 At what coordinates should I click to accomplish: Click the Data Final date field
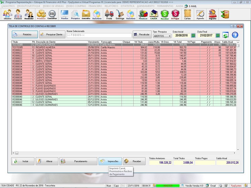pos(206,35)
